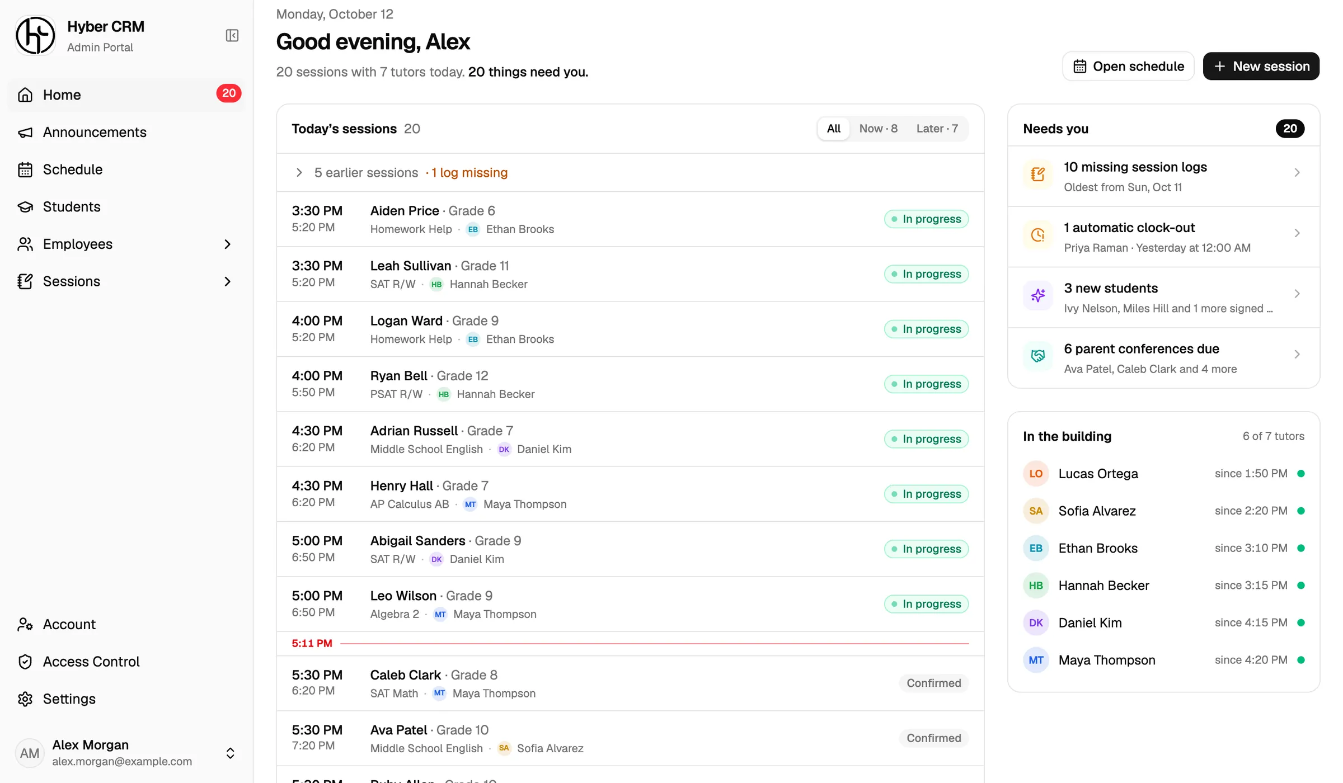1343x783 pixels.
Task: Click 'since 1:50 PM' for Lucas Ortega
Action: pos(1251,474)
